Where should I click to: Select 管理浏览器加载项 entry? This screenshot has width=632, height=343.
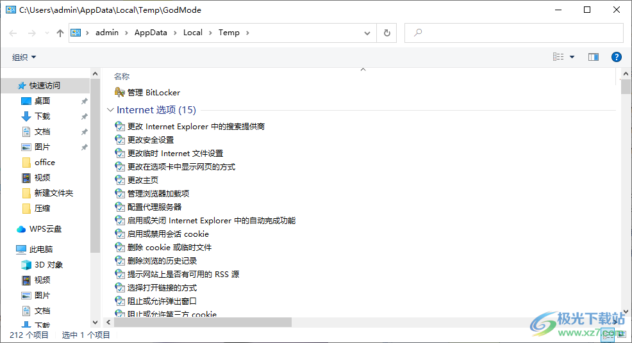152,194
